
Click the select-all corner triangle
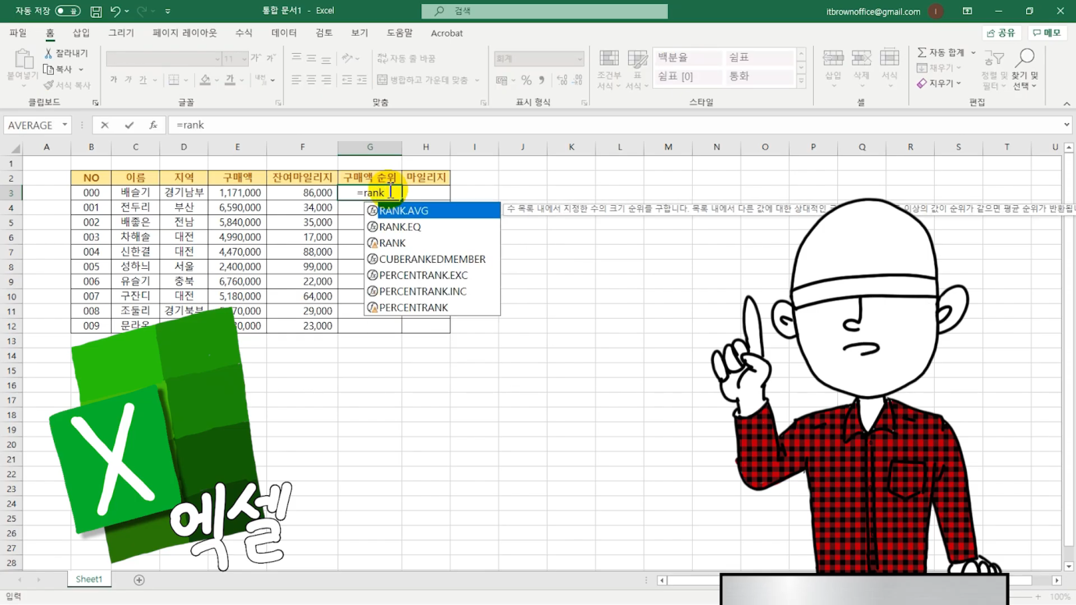pos(15,148)
